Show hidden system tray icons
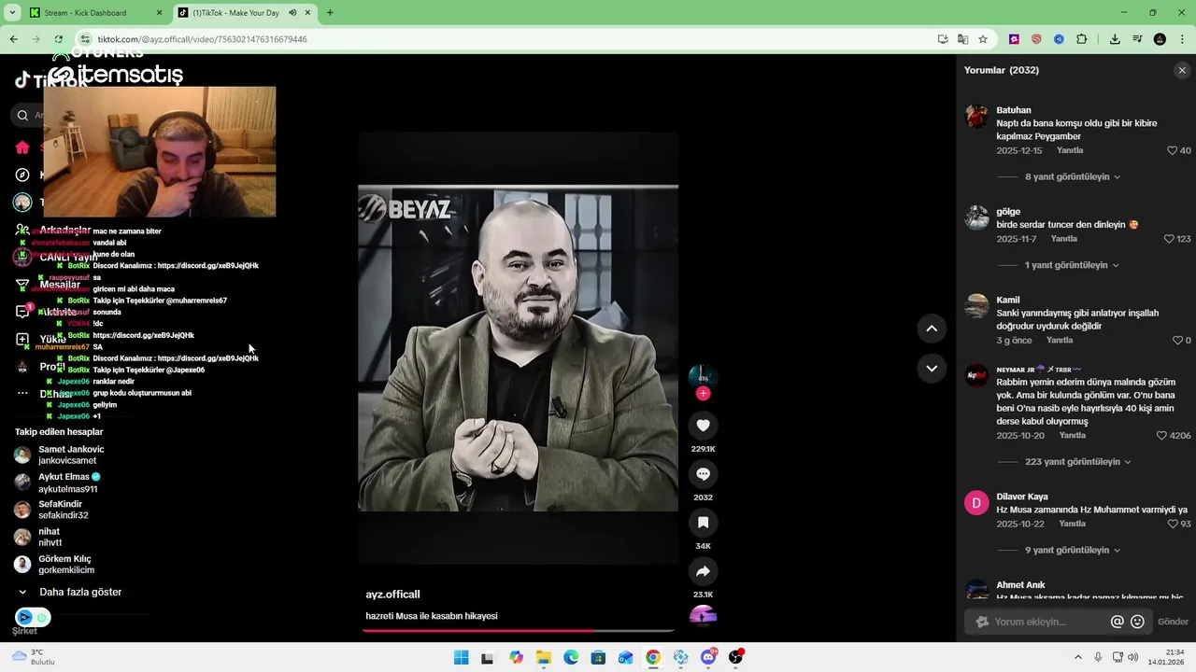 click(1077, 657)
